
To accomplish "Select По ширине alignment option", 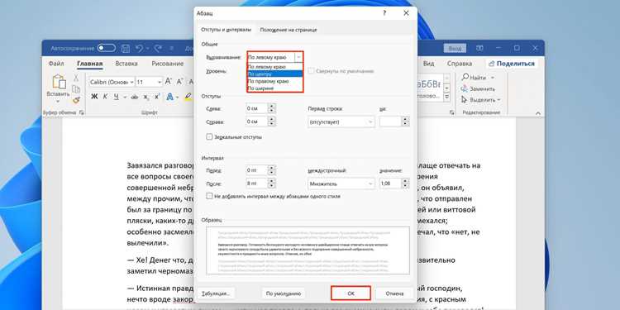I will pos(275,88).
